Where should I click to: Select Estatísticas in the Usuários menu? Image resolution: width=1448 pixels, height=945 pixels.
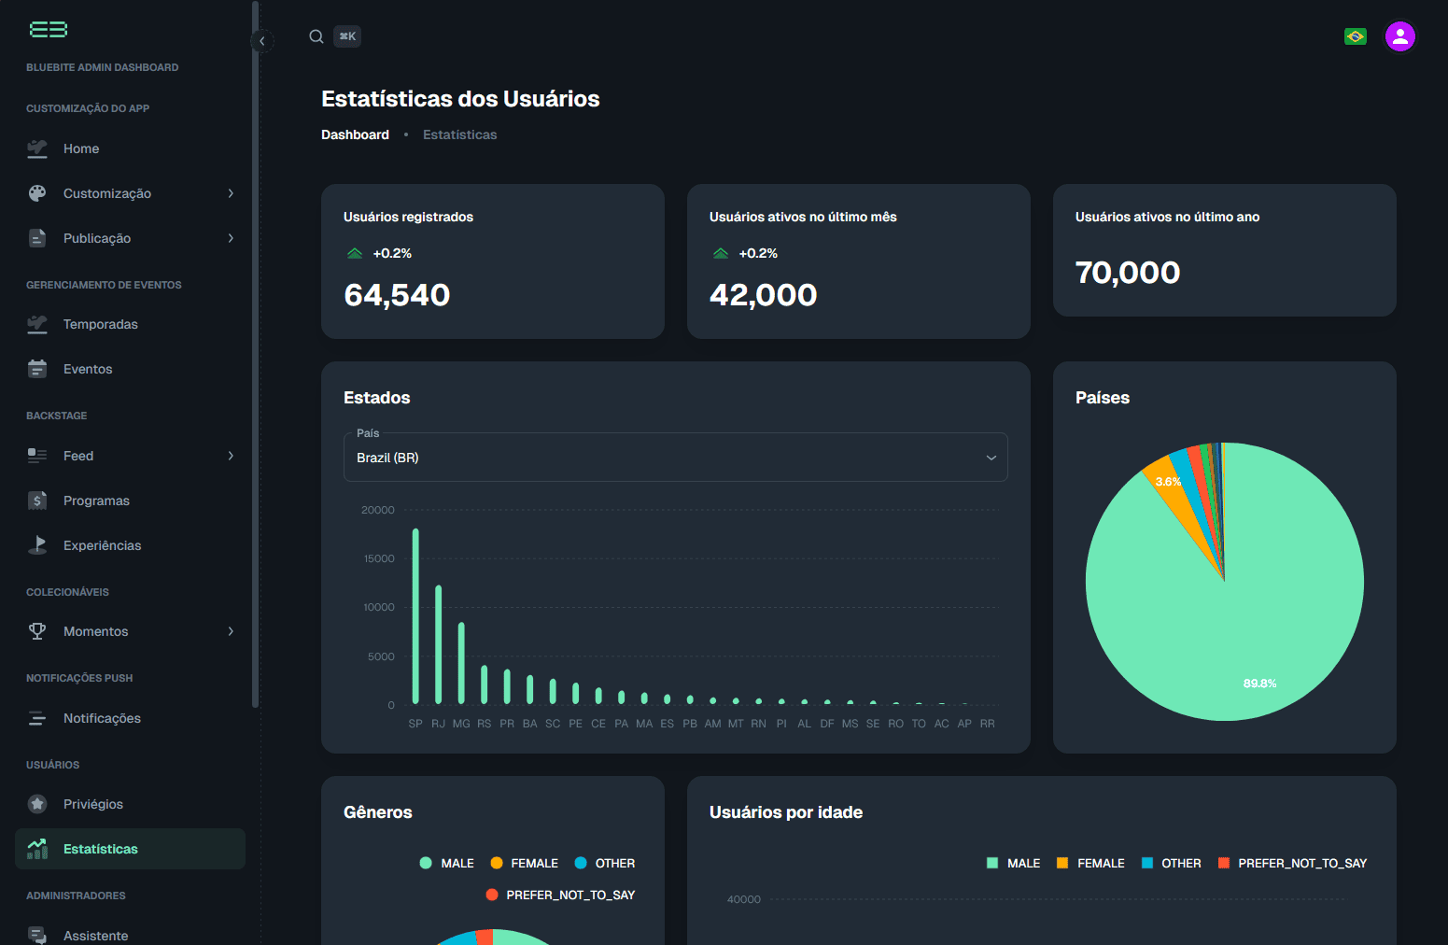coord(100,849)
